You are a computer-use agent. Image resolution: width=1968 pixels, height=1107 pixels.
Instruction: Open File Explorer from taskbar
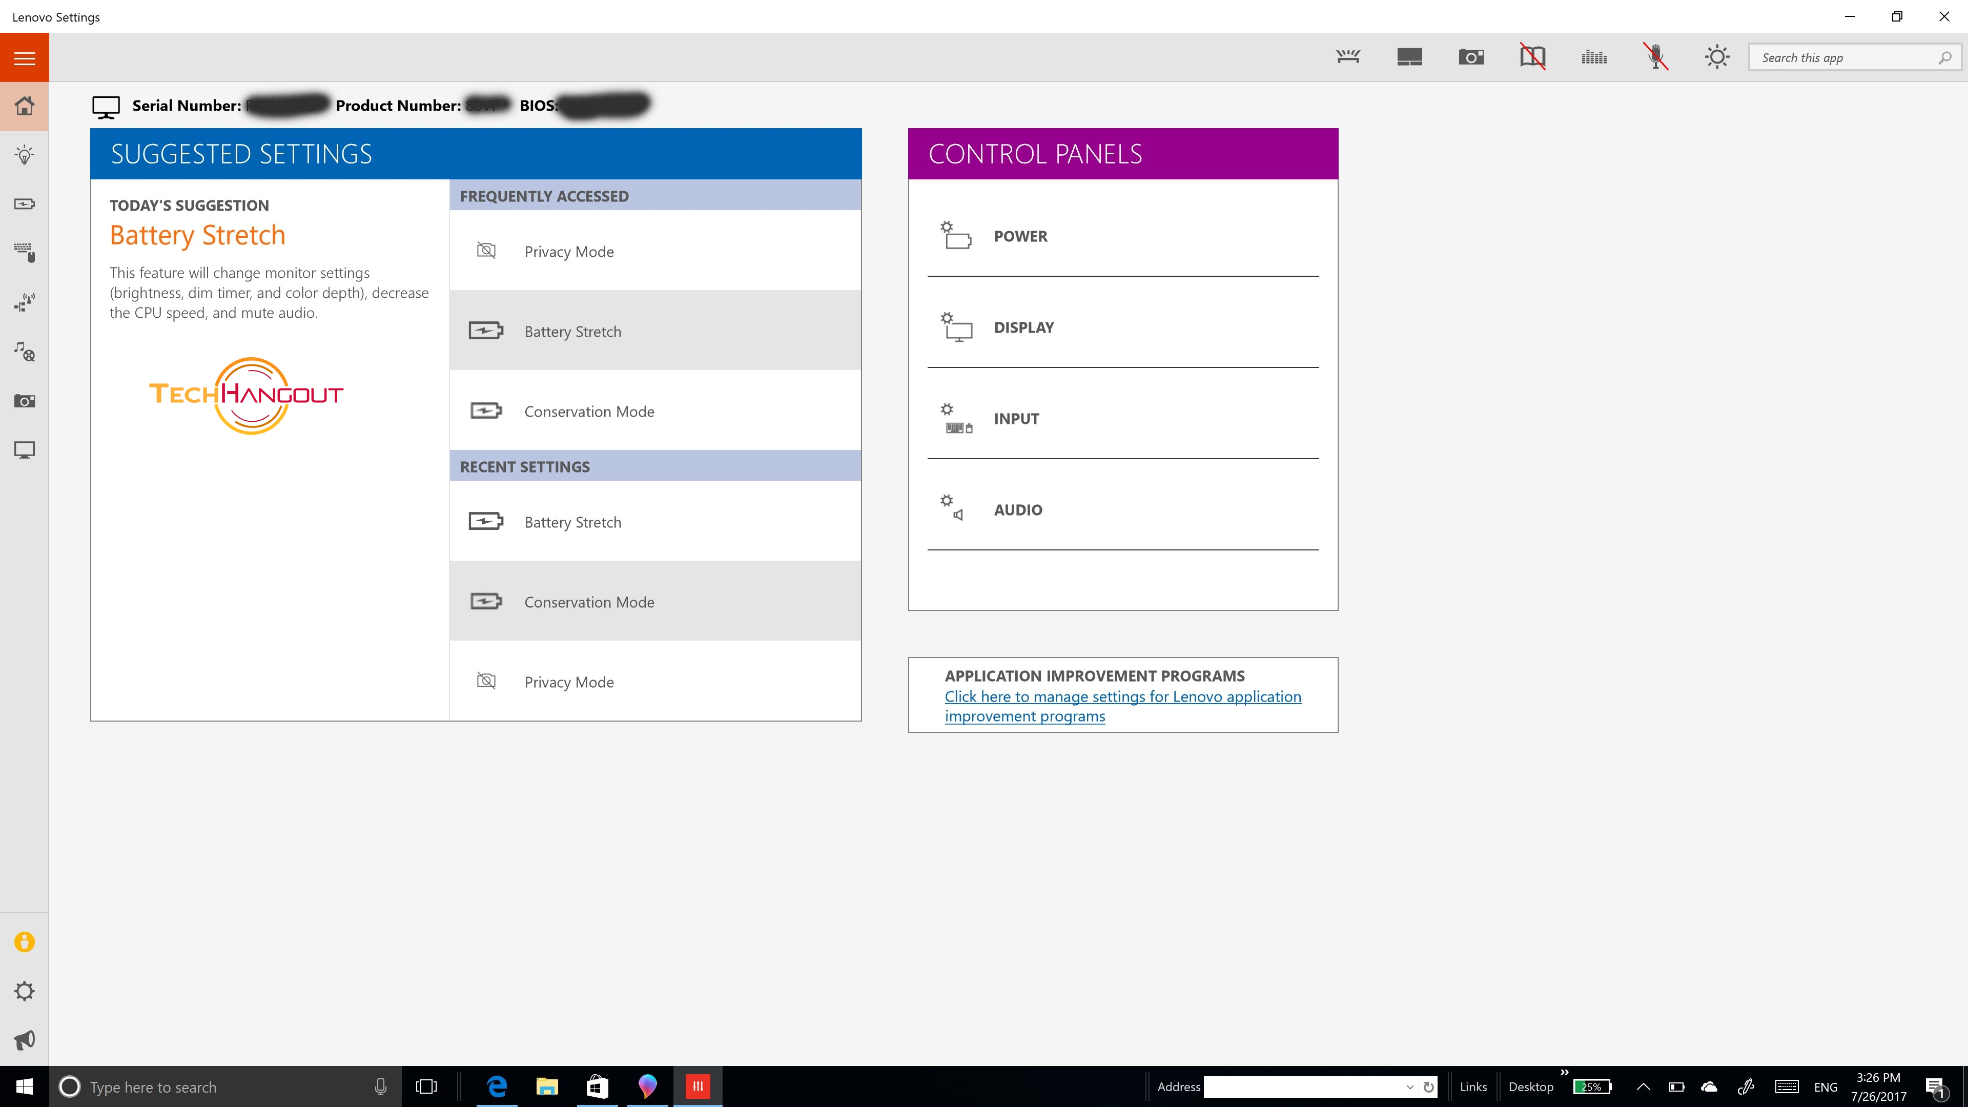pos(547,1086)
